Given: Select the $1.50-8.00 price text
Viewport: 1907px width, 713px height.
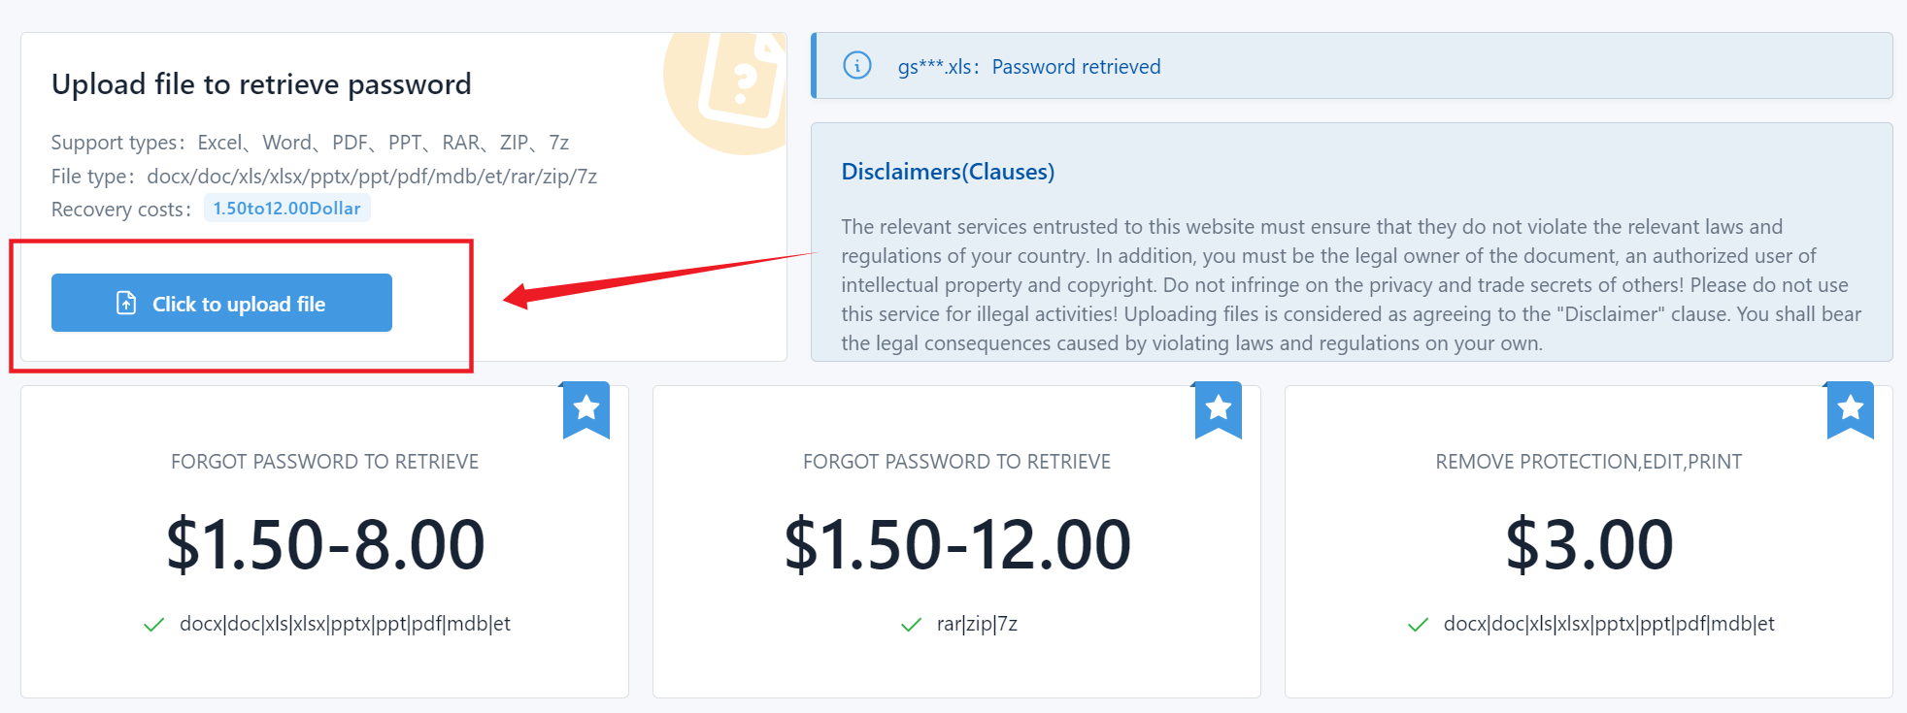Looking at the screenshot, I should (x=325, y=544).
